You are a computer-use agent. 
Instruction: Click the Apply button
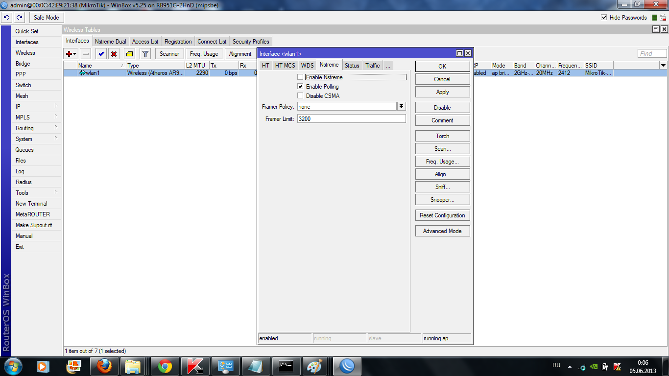point(442,92)
